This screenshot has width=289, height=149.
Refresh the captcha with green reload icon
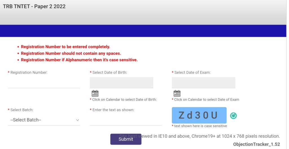click(233, 116)
